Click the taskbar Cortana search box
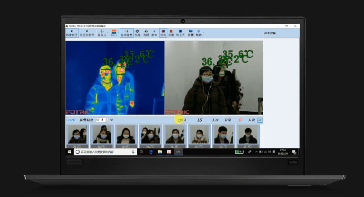The width and height of the screenshot is (364, 197). [x=106, y=152]
